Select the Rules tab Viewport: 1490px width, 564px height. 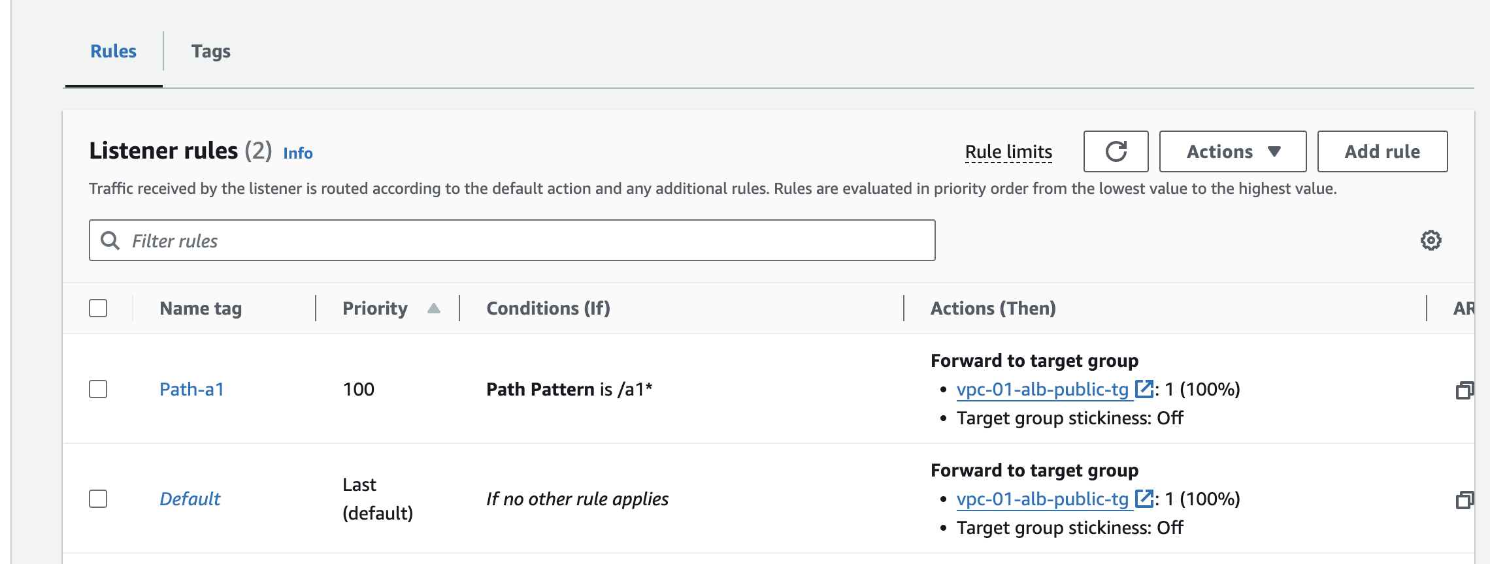[x=113, y=52]
